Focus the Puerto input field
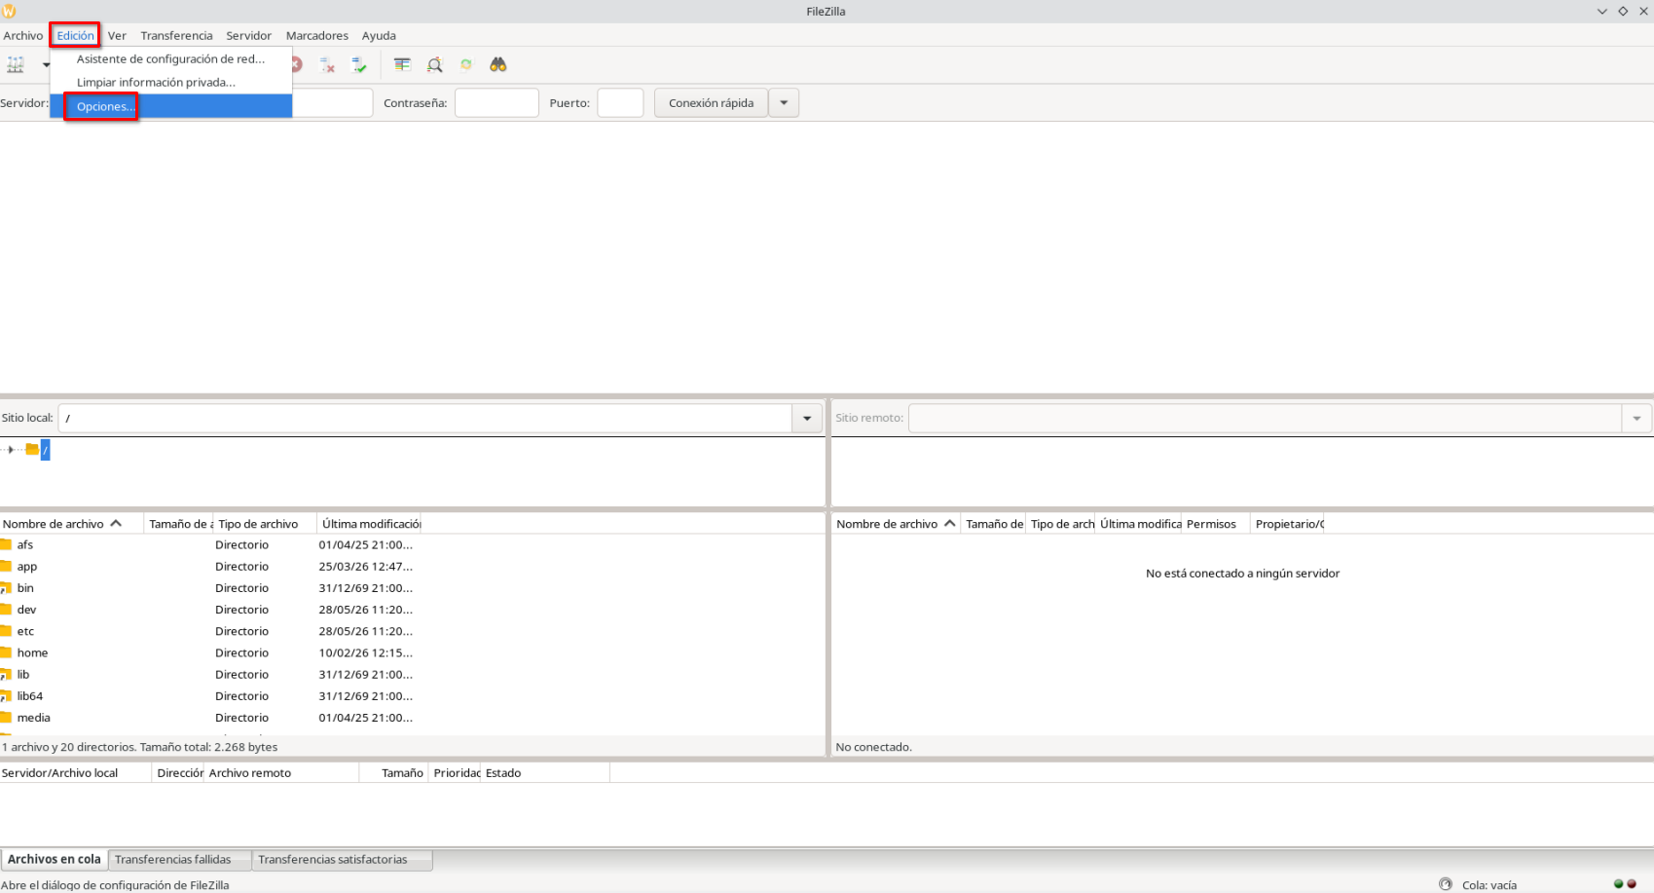 [620, 103]
